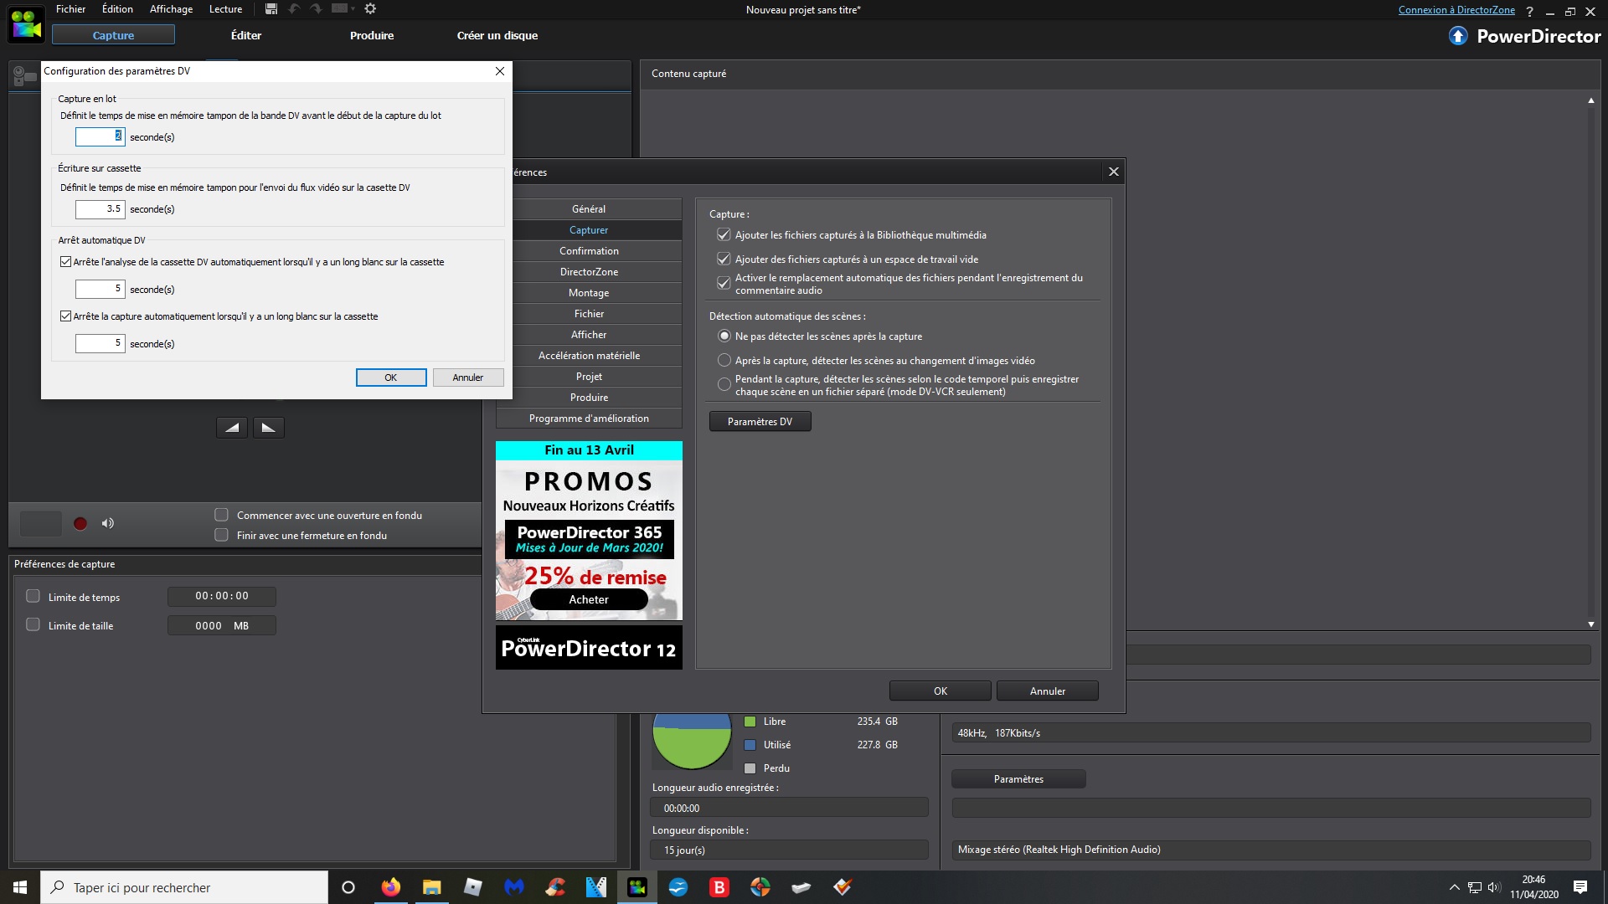
Task: Open Bitdefender red B icon in taskbar
Action: pyautogui.click(x=719, y=887)
